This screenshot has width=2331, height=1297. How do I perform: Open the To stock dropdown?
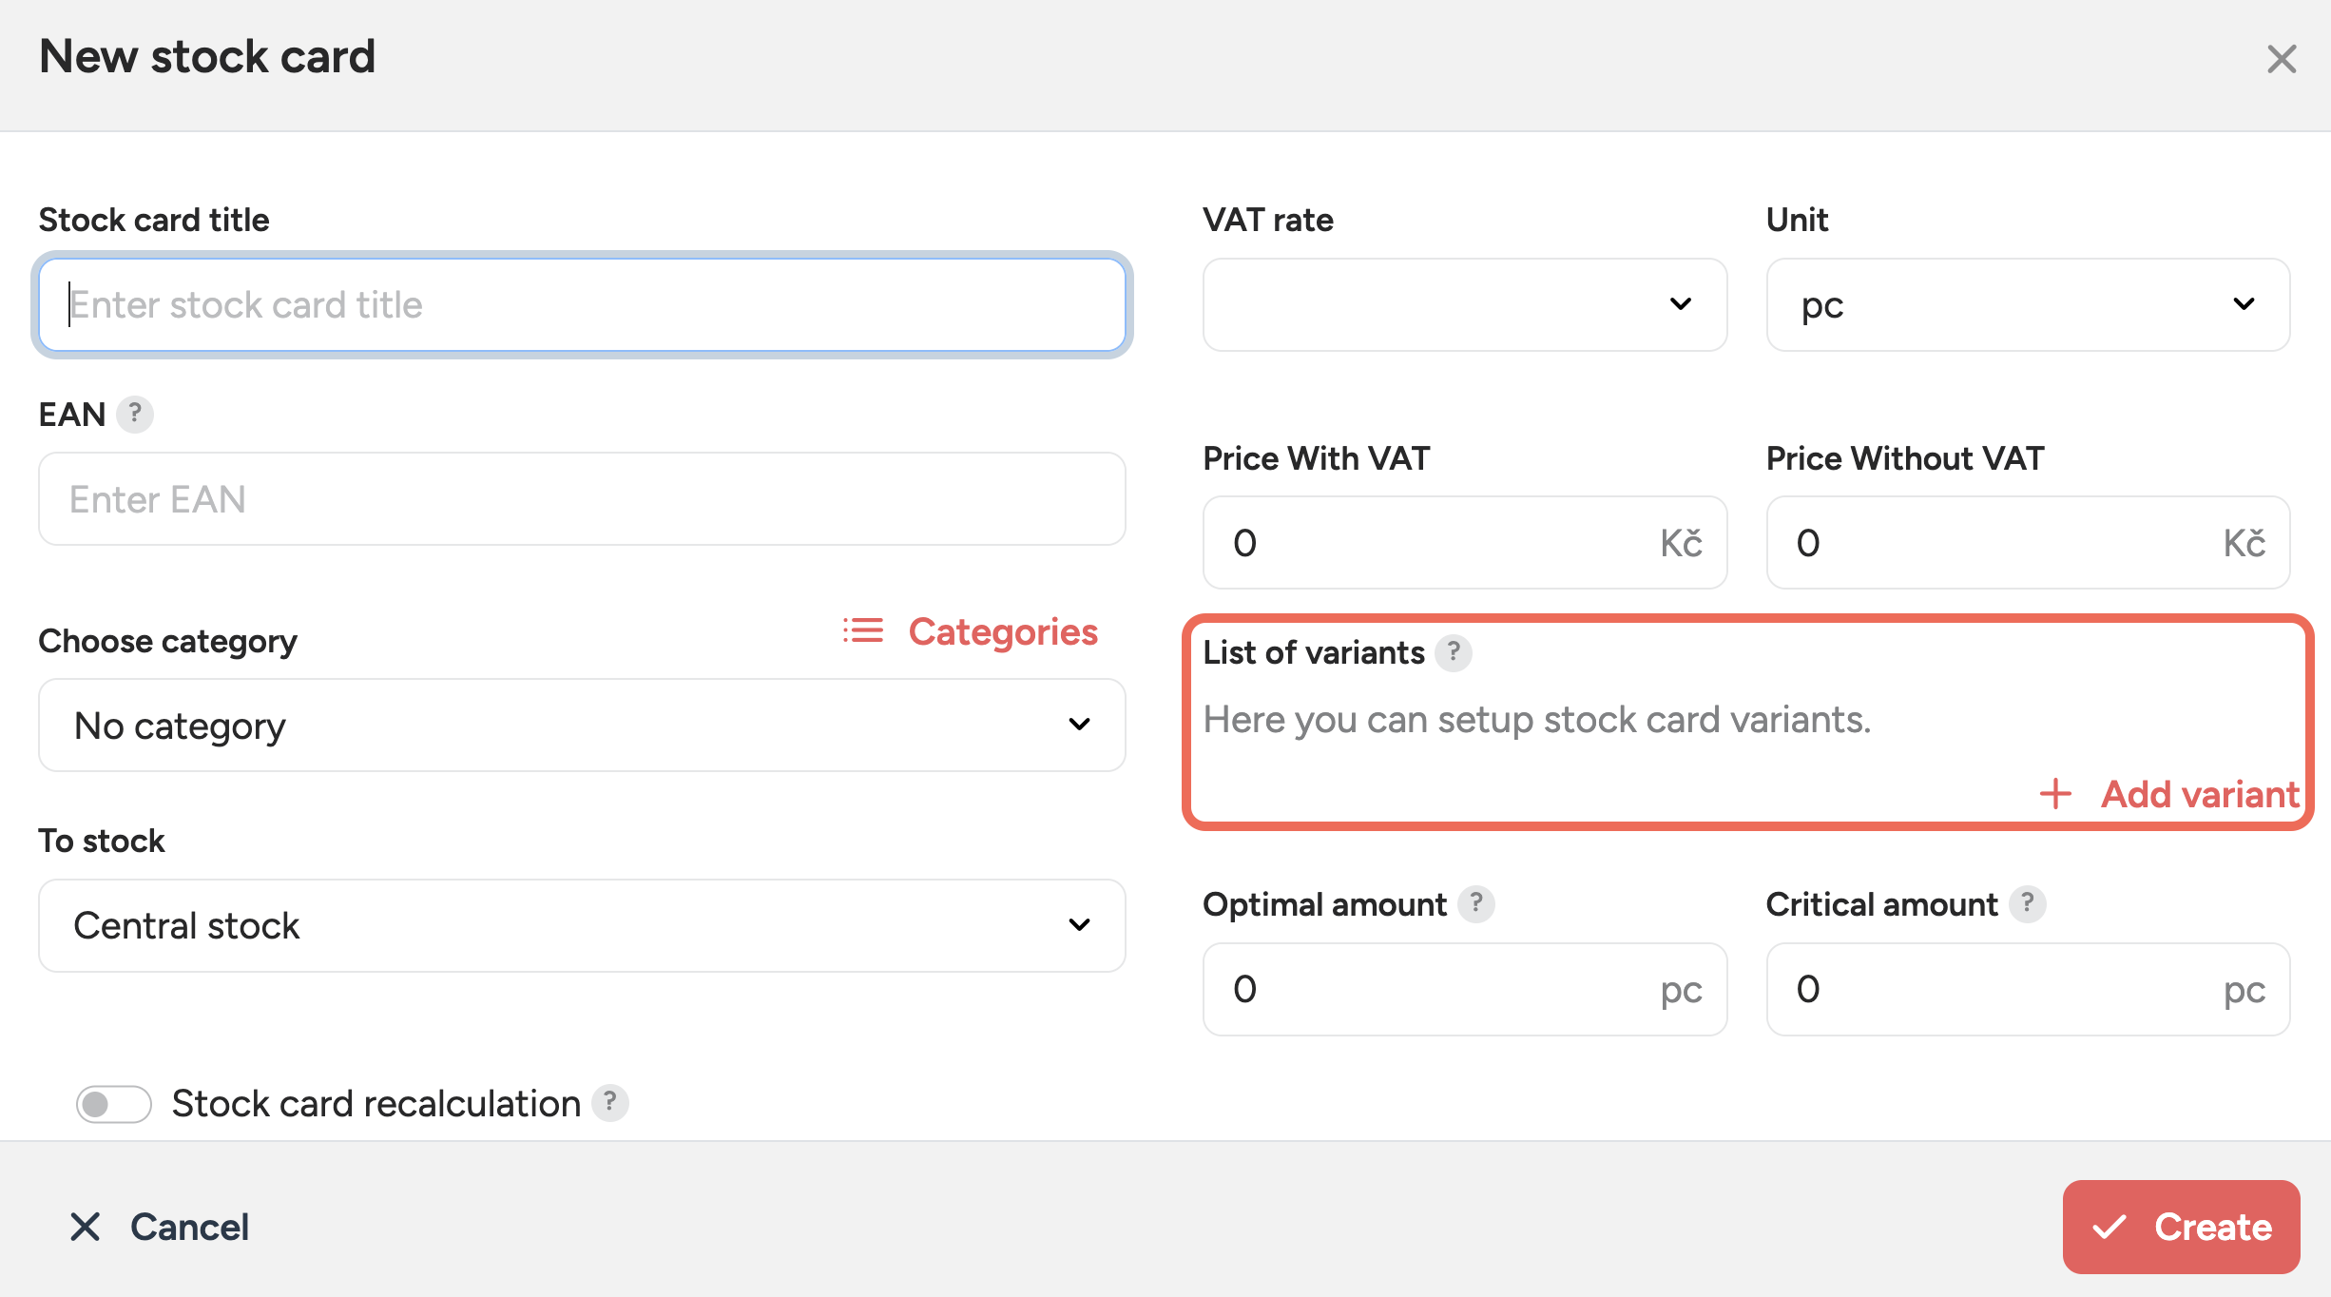(x=582, y=925)
